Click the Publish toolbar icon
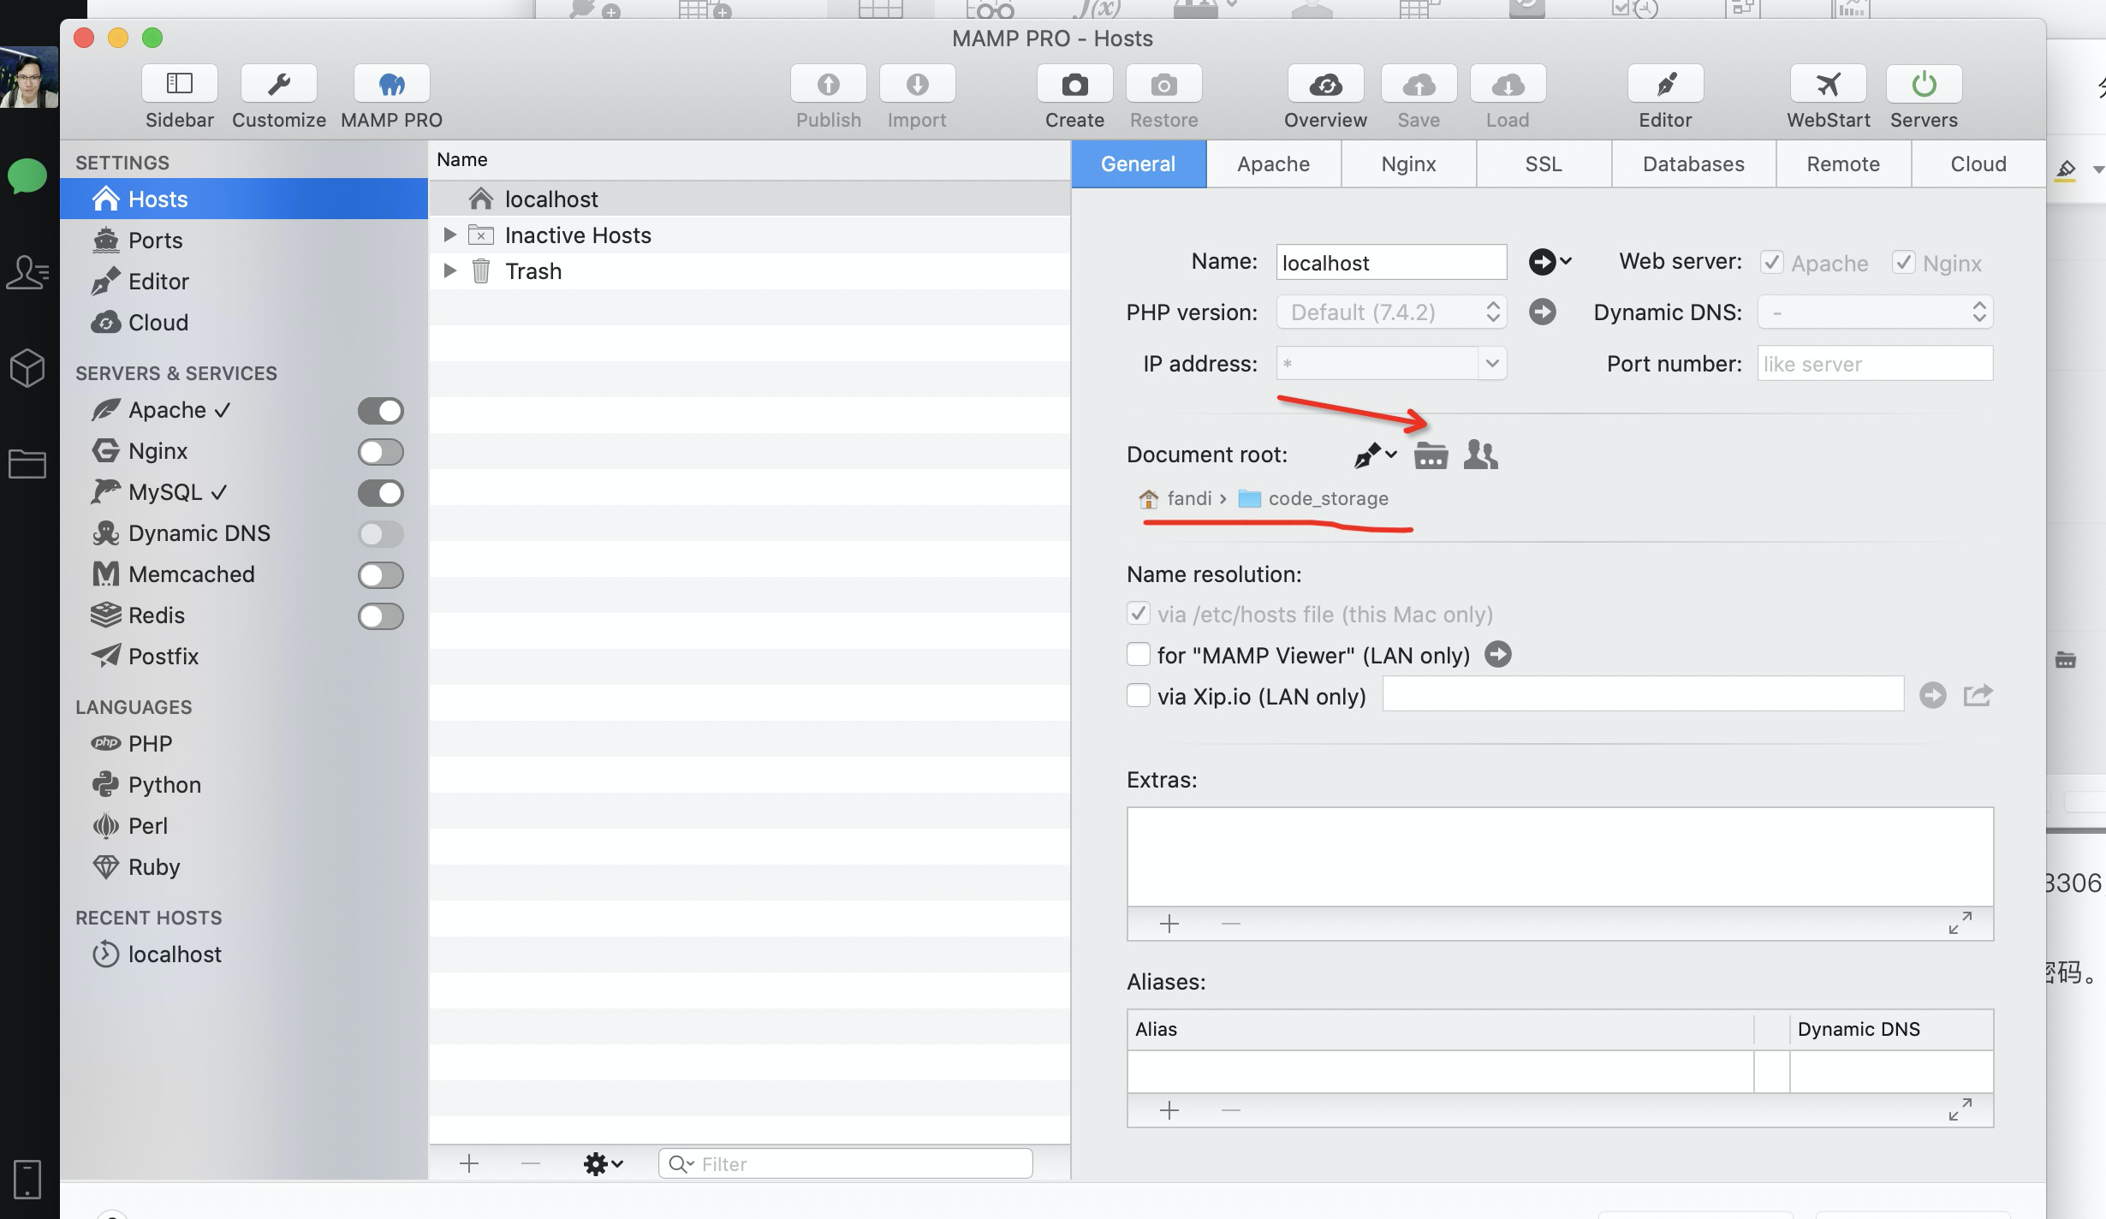Viewport: 2106px width, 1219px height. 829,84
